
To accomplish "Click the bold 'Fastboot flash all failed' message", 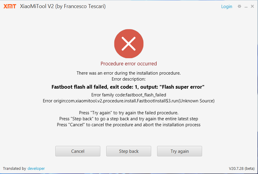I will click(129, 87).
